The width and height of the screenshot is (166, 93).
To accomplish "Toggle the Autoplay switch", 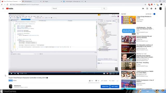I will (x=154, y=14).
